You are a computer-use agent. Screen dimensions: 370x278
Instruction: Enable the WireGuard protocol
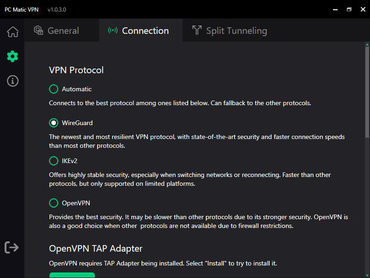pos(53,123)
